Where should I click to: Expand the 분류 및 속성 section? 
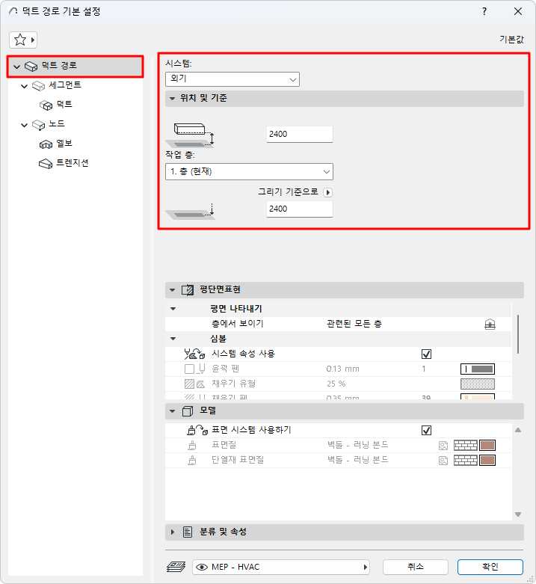coord(173,532)
